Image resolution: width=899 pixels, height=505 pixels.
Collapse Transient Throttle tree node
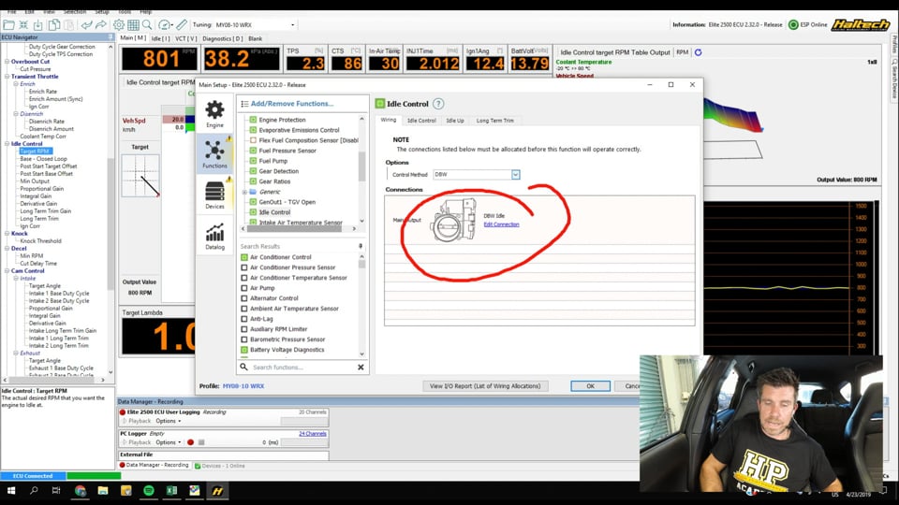coord(7,76)
